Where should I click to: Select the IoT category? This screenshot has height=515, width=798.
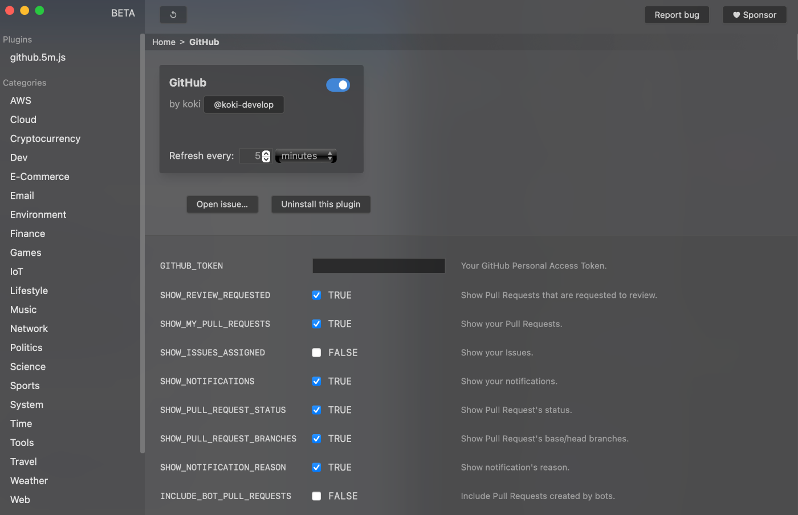point(17,272)
